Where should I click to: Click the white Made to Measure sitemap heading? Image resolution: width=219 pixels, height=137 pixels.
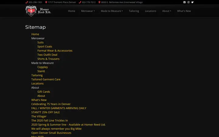tap(43, 63)
